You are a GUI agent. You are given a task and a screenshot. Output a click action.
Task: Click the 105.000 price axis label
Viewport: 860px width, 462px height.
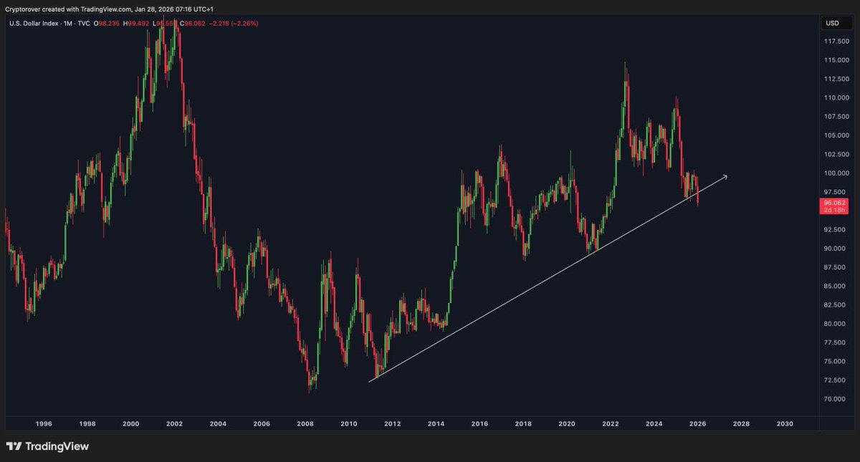coord(837,135)
